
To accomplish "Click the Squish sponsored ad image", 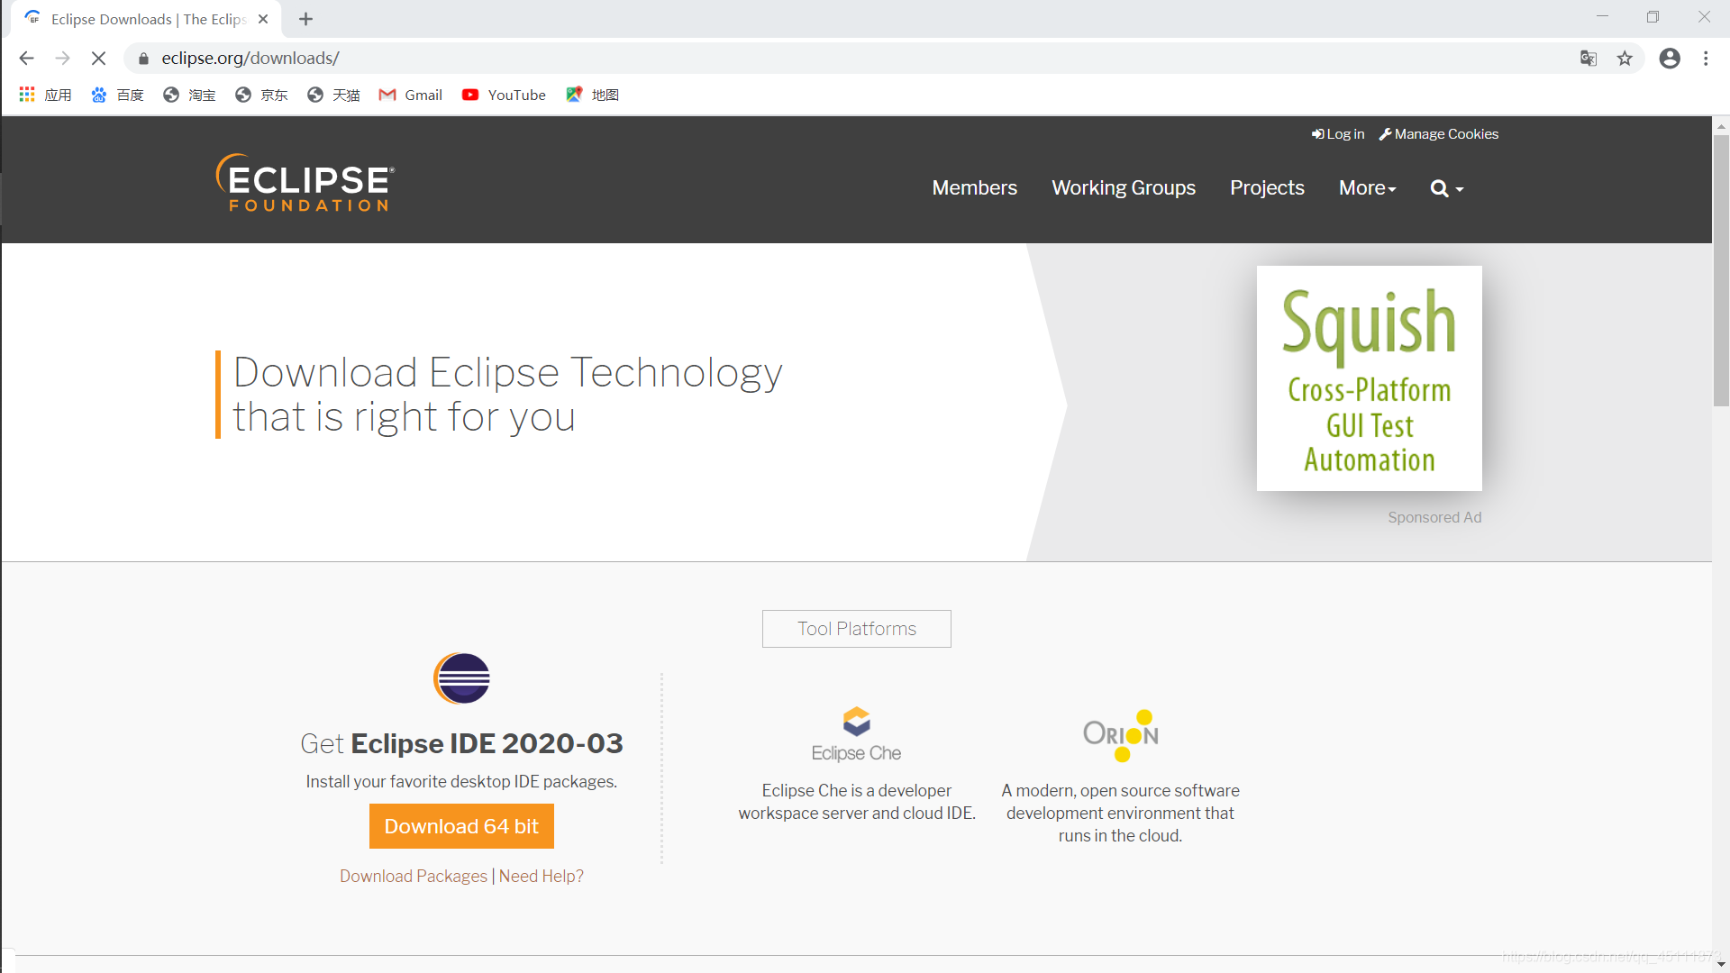I will click(1369, 378).
